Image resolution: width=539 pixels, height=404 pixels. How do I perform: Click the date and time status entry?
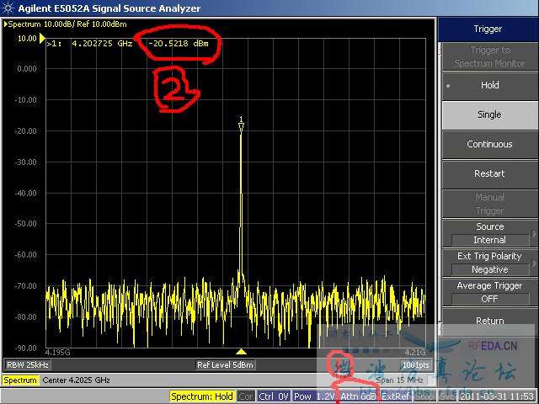click(x=497, y=396)
